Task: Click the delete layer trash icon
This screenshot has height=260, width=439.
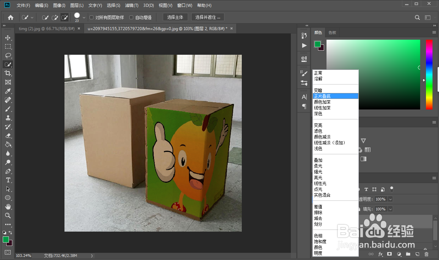Action: click(426, 254)
